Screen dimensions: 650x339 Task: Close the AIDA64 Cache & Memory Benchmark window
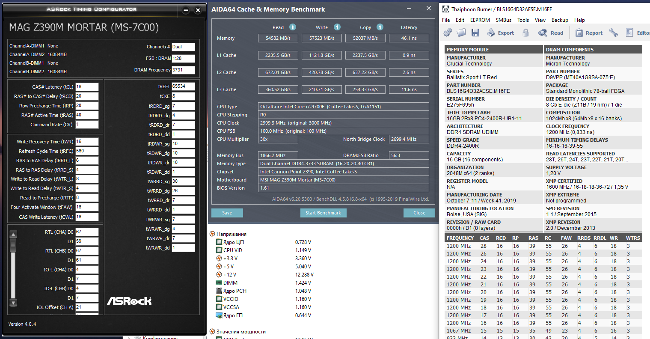[429, 9]
